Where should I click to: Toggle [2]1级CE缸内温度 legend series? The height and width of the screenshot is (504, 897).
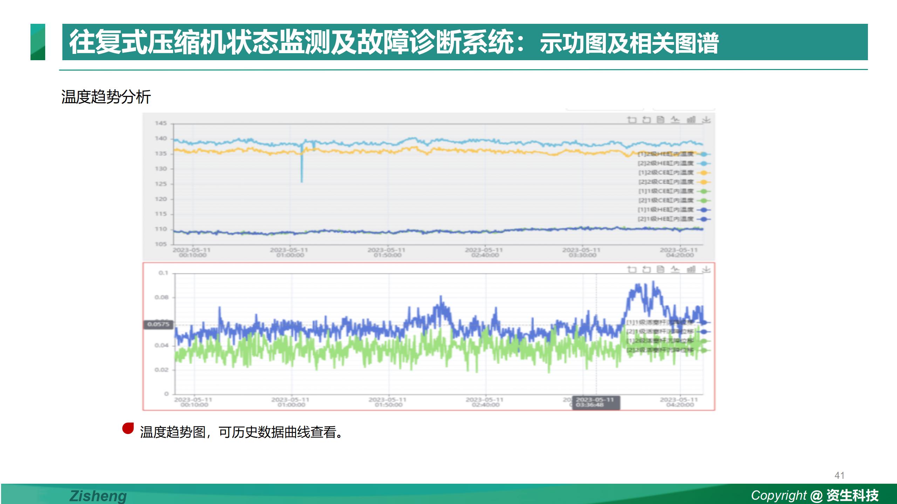pos(665,200)
